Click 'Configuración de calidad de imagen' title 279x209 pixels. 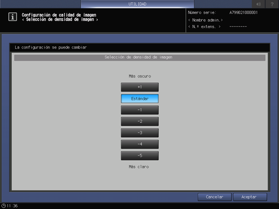(59, 15)
